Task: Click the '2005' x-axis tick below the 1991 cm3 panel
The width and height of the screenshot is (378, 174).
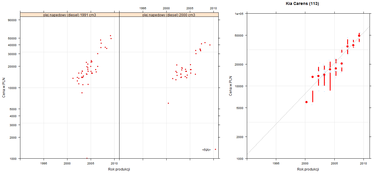Action: [91, 163]
